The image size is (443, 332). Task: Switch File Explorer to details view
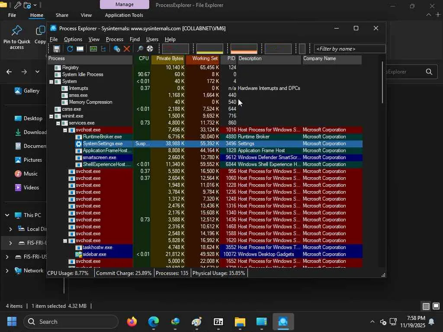pos(426,306)
